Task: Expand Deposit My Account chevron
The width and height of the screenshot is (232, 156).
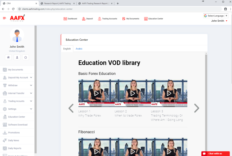Action: tap(31, 77)
